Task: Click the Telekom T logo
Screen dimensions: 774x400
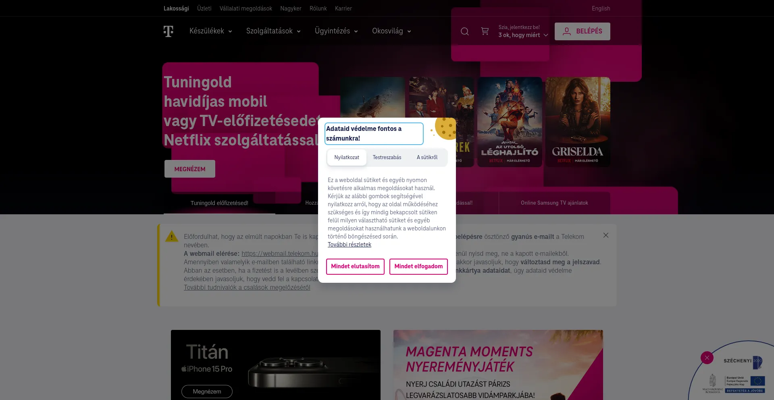Action: pos(169,31)
